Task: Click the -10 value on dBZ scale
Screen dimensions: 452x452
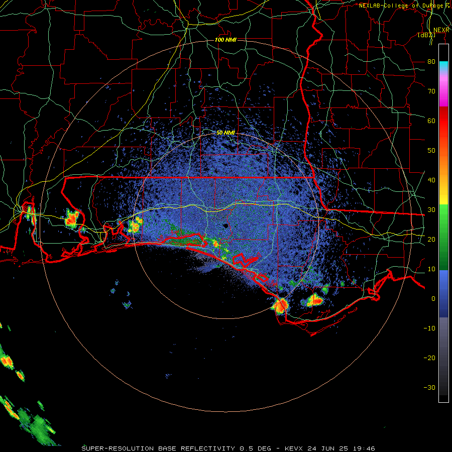Action: click(429, 328)
